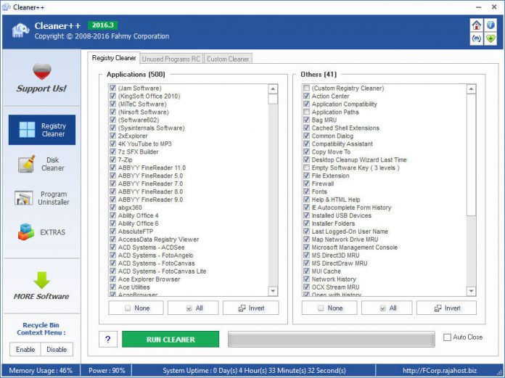Screen dimensions: 505x378
Task: Select the Microsoft Management Console entry
Action: (x=355, y=247)
